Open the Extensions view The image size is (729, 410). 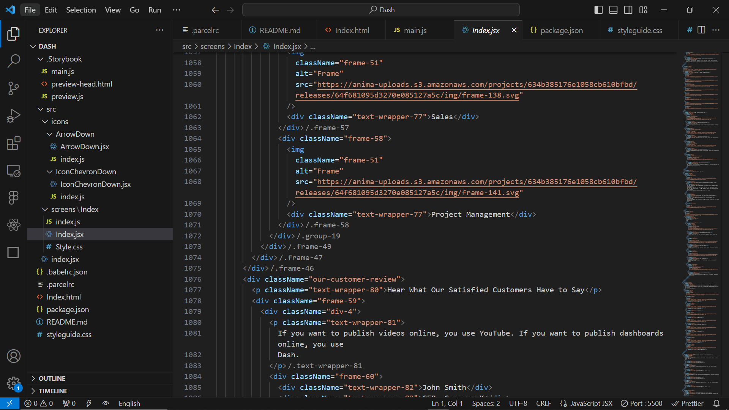[14, 143]
